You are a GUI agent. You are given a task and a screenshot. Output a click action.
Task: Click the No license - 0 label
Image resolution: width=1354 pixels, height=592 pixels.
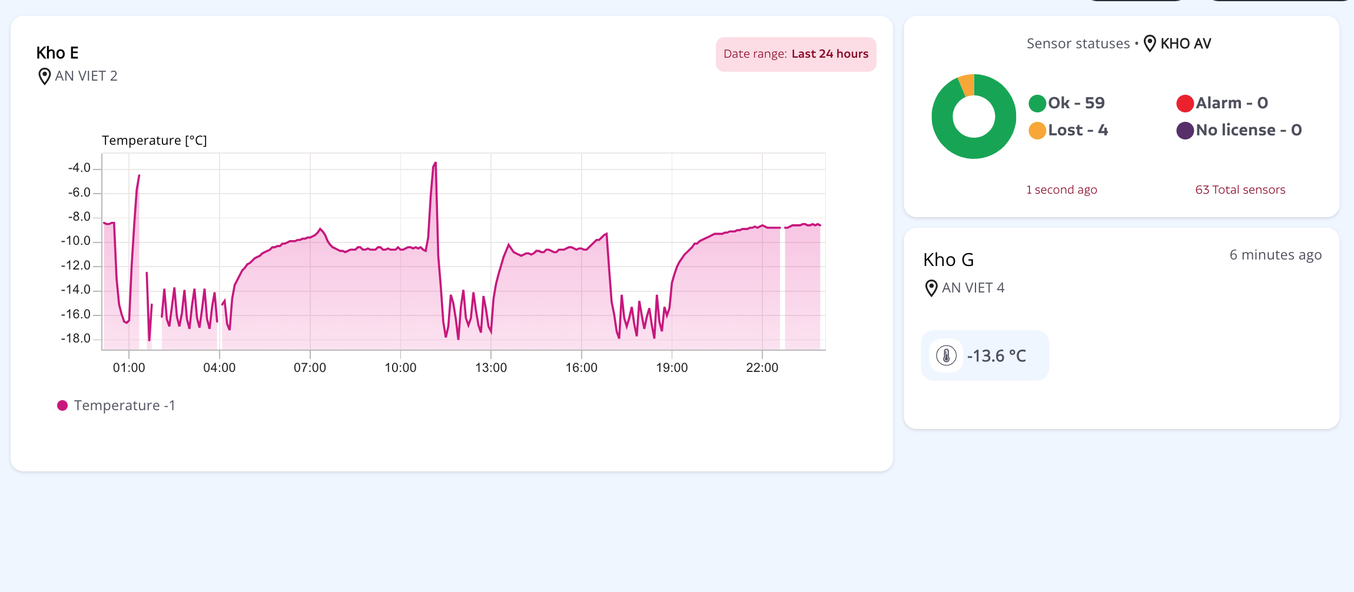click(x=1249, y=130)
